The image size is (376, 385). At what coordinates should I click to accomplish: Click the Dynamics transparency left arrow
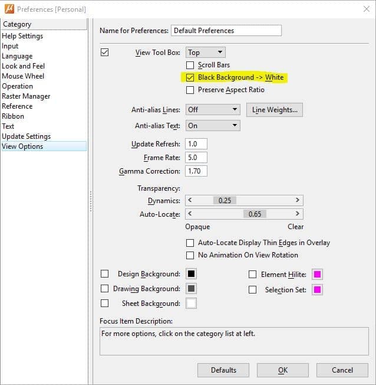(190, 200)
